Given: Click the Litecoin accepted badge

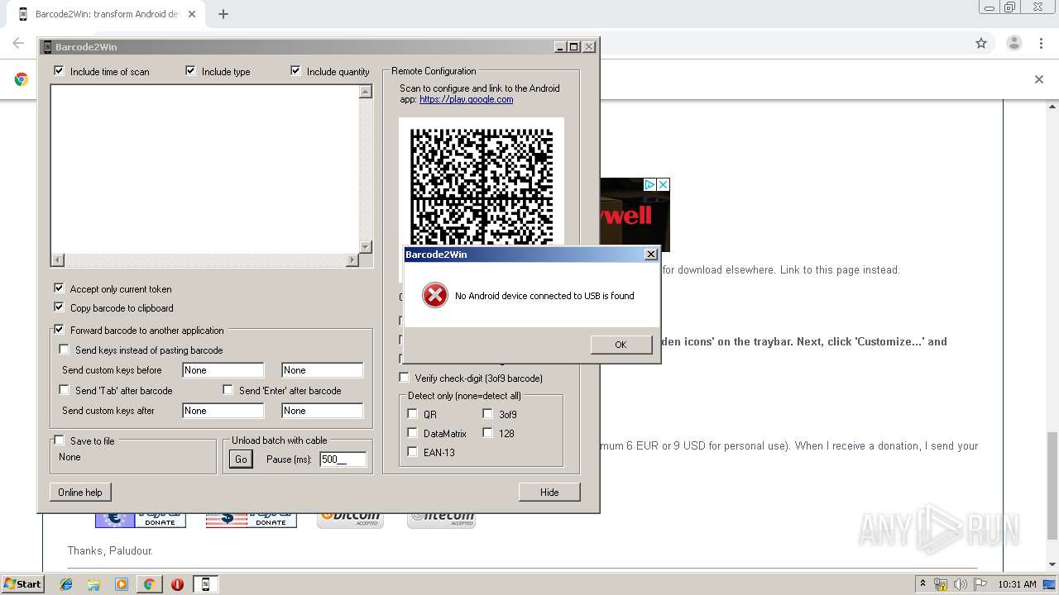Looking at the screenshot, I should tap(442, 519).
